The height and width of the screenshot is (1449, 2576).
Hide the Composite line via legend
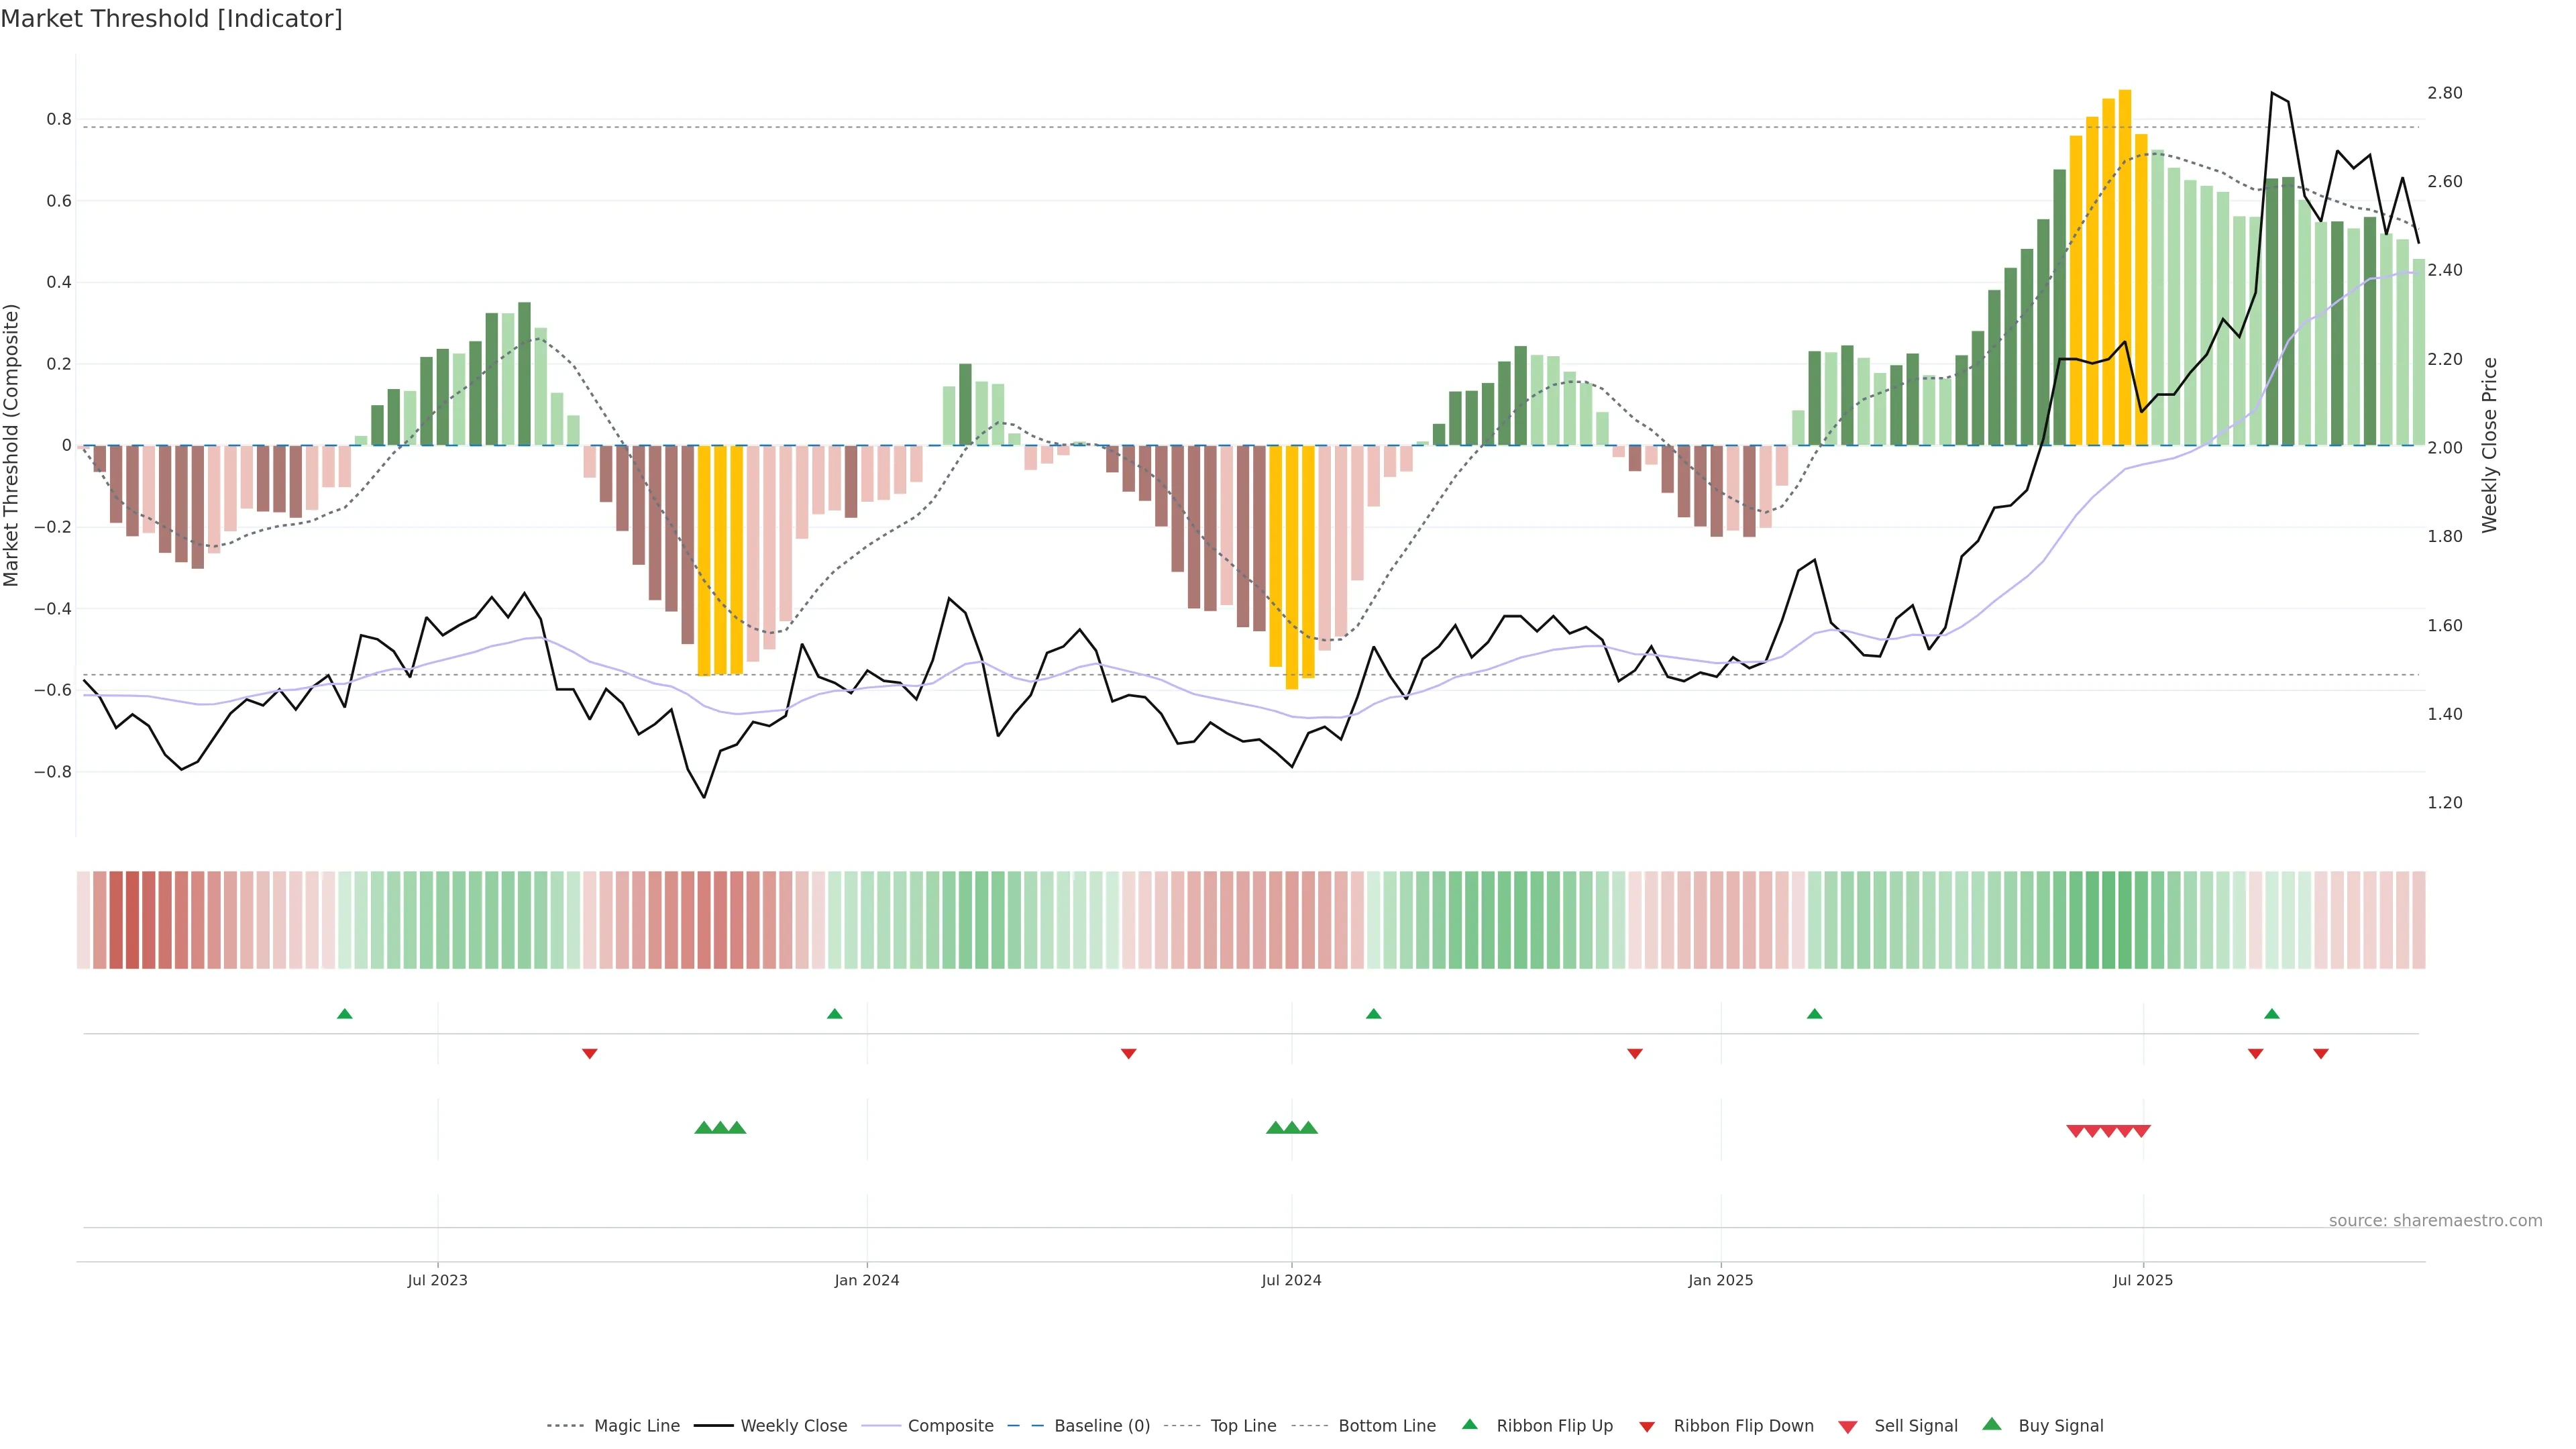tap(950, 1426)
